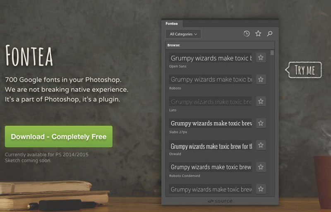Select the Roboto font preview
331x212 pixels.
click(x=211, y=79)
